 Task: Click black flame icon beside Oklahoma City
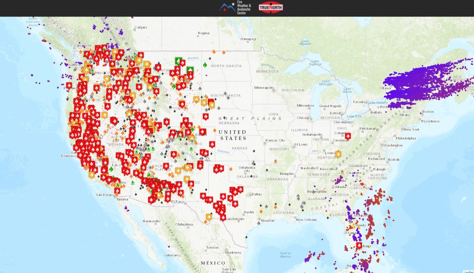pos(253,163)
